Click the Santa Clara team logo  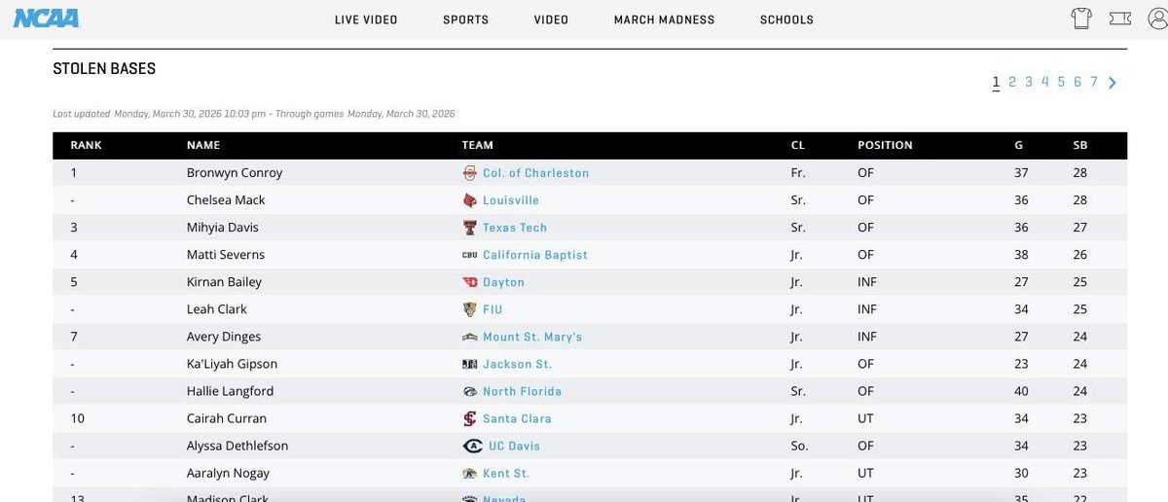pos(470,418)
